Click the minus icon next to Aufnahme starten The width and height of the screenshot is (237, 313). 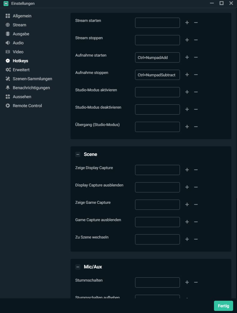[x=196, y=57]
